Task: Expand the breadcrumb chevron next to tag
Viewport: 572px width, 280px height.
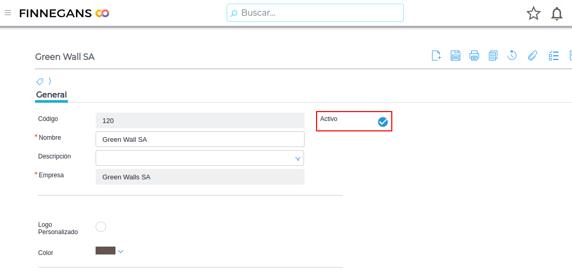Action: tap(50, 81)
